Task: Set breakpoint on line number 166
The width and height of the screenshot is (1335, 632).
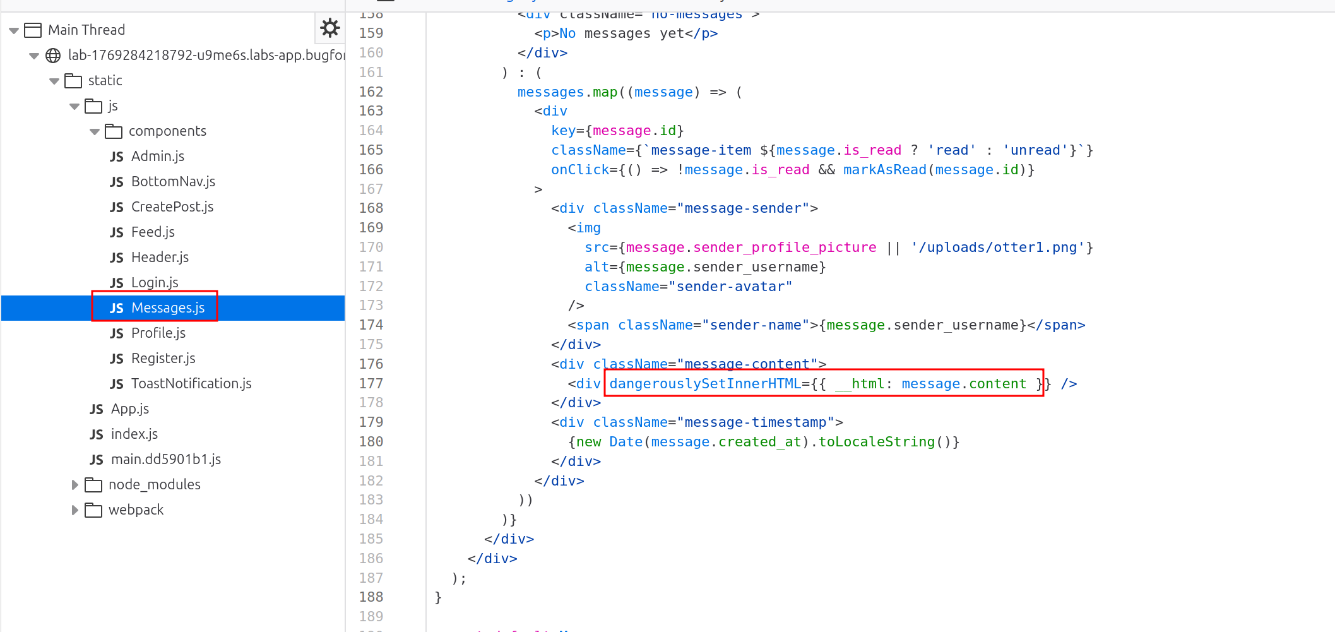Action: coord(371,169)
